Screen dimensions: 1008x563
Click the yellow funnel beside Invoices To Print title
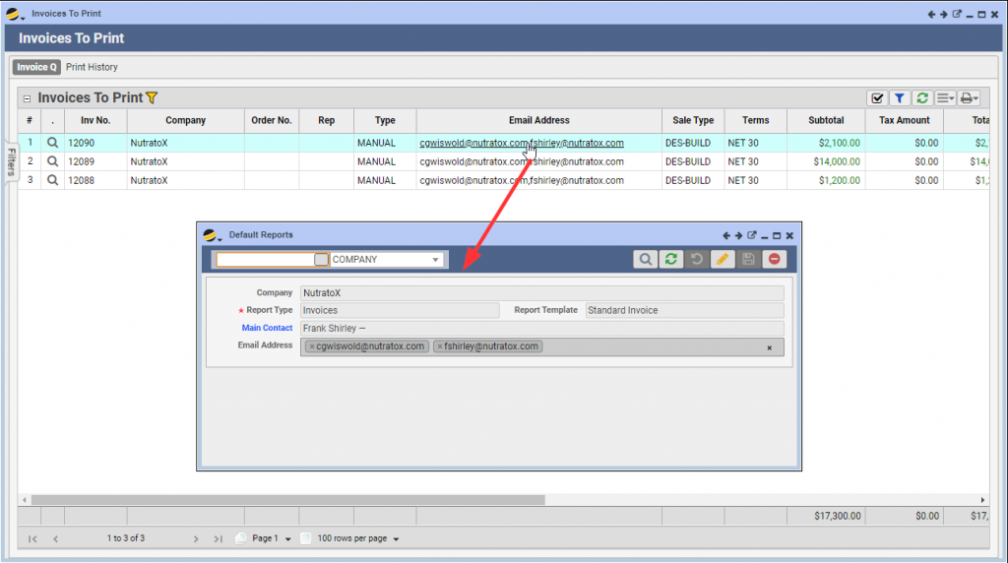click(x=152, y=97)
